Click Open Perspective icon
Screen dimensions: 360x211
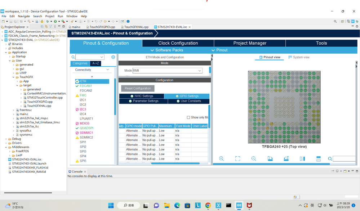[342, 21]
